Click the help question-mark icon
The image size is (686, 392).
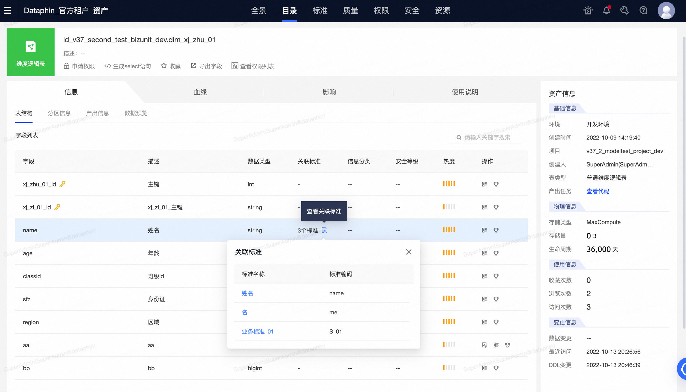[643, 10]
